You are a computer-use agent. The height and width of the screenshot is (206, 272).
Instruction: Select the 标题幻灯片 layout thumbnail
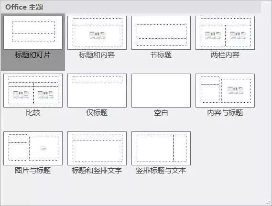(x=33, y=33)
